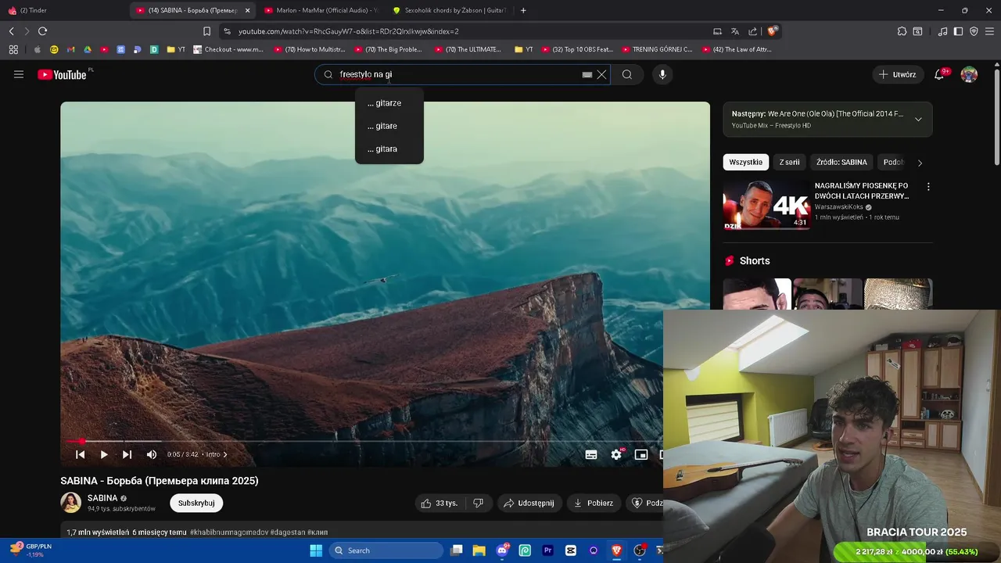Subscribe with the Subskrybuj button
The width and height of the screenshot is (1001, 563).
[x=196, y=503]
